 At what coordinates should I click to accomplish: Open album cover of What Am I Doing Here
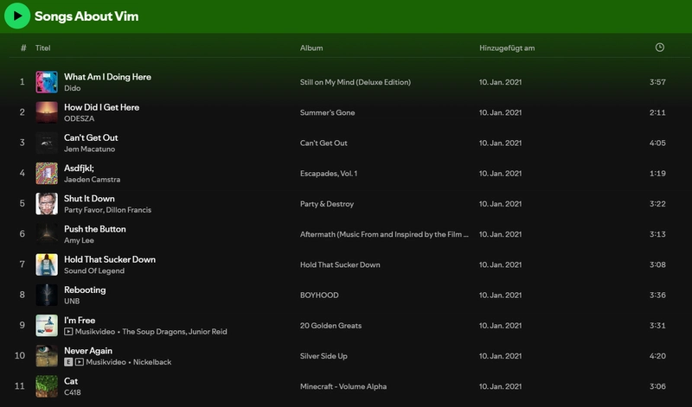click(x=47, y=82)
